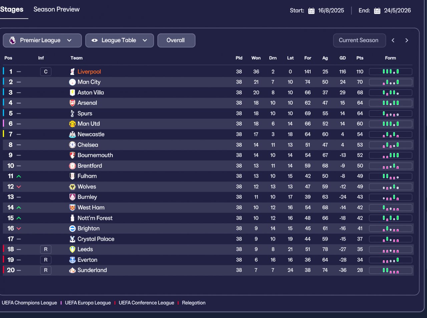The image size is (427, 318).
Task: Sort table by Pts column header
Action: [x=360, y=58]
